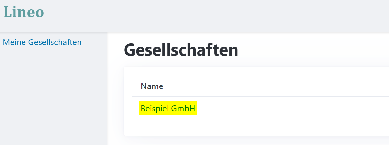The width and height of the screenshot is (389, 145).
Task: Navigate to the Meine Gesellschaften menu item
Action: 42,42
